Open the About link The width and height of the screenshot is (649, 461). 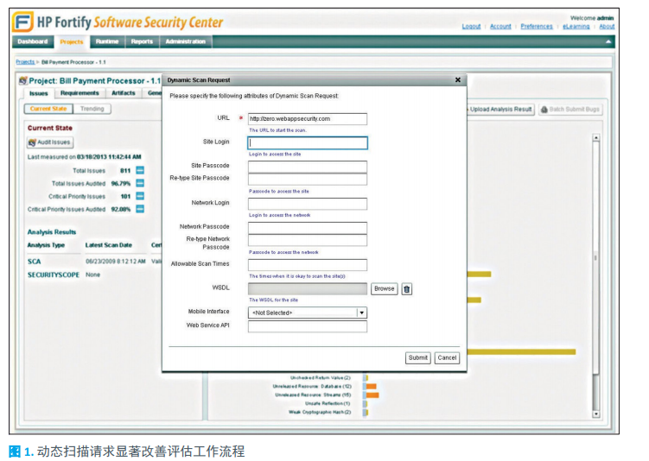607,27
